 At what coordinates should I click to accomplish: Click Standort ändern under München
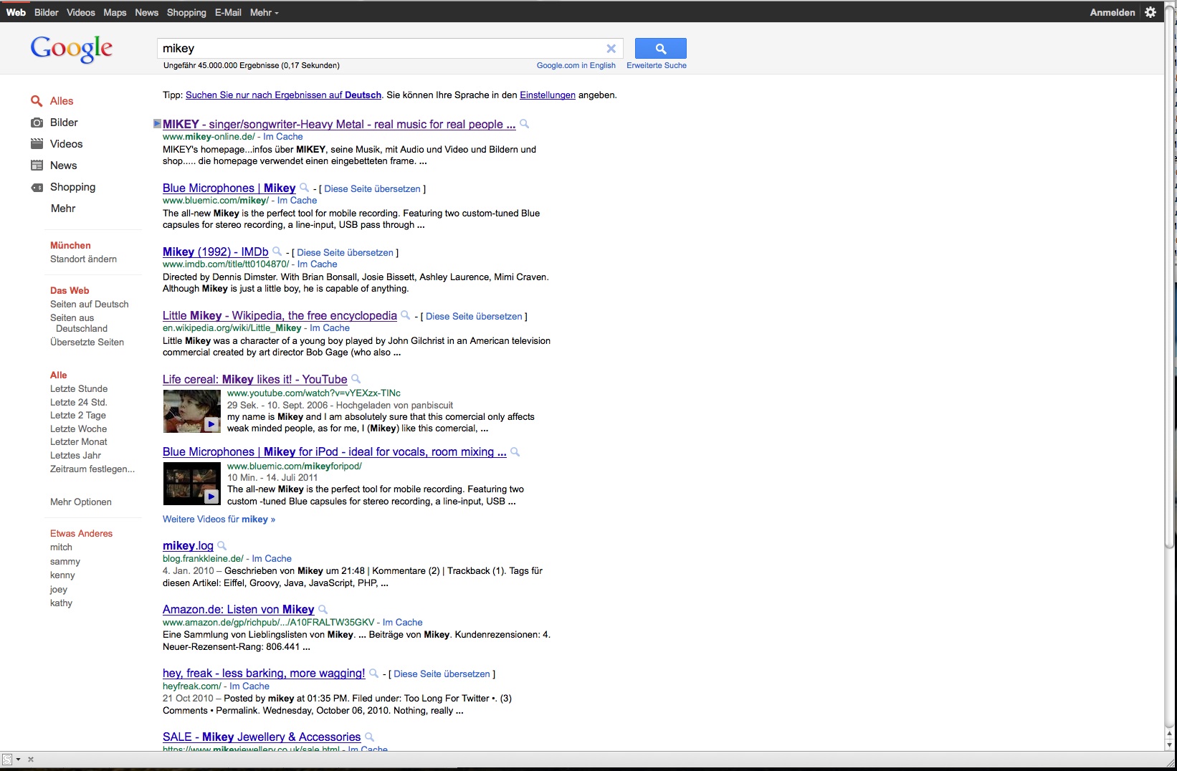[x=83, y=259]
